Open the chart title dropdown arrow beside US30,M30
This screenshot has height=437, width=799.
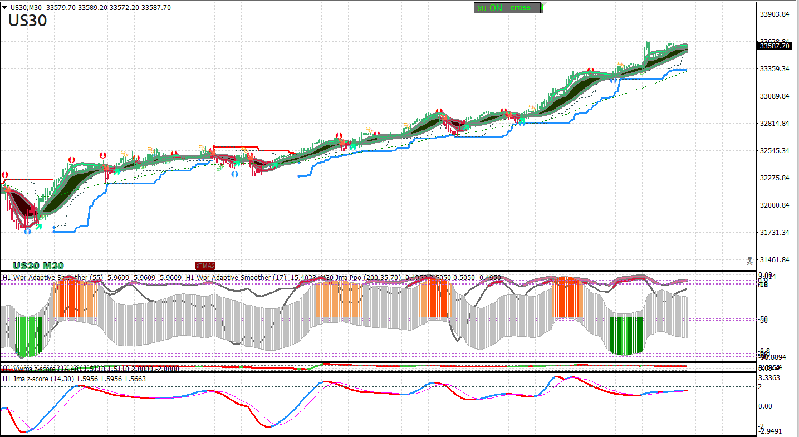5,8
